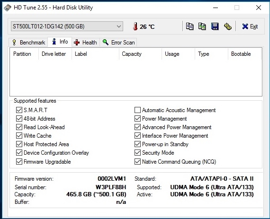270x219 pixels.
Task: Close the HD Tune window
Action: coord(259,8)
